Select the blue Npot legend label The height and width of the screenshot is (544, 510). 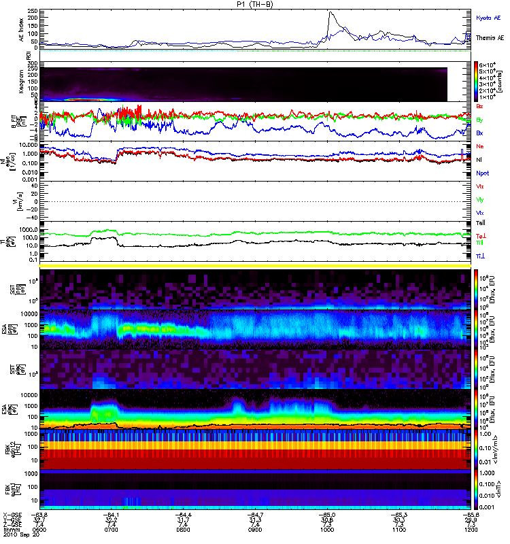[483, 173]
